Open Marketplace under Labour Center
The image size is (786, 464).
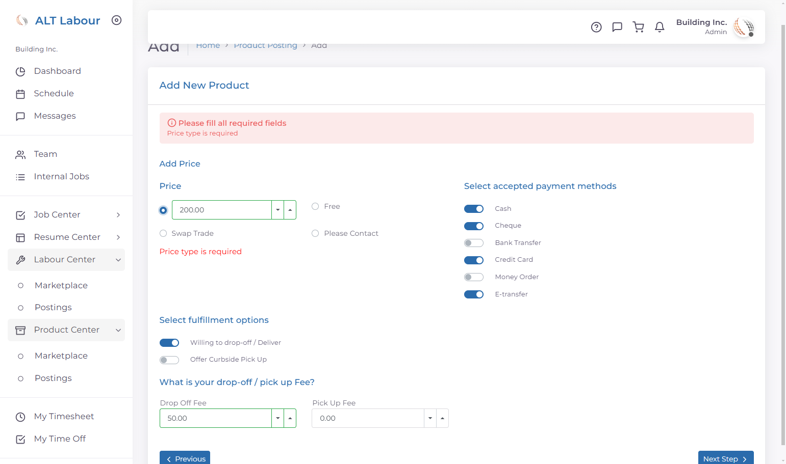[61, 285]
